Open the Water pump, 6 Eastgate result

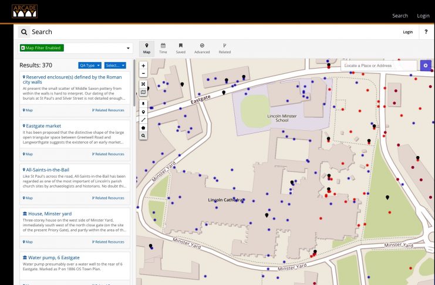53,257
